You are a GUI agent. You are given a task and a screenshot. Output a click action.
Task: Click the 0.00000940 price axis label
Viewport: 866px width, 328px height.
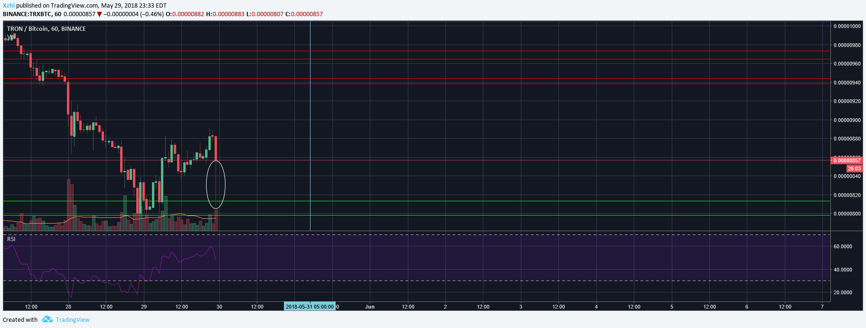[x=847, y=83]
